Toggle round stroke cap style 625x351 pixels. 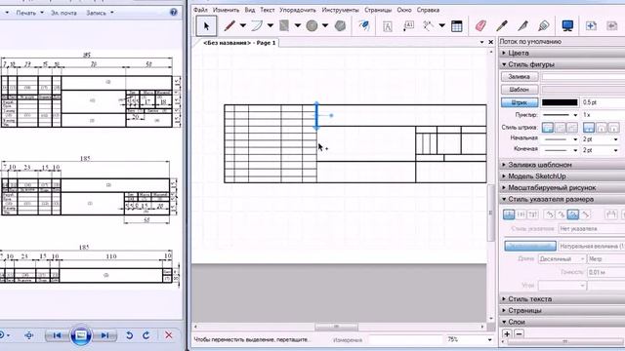tap(602, 128)
